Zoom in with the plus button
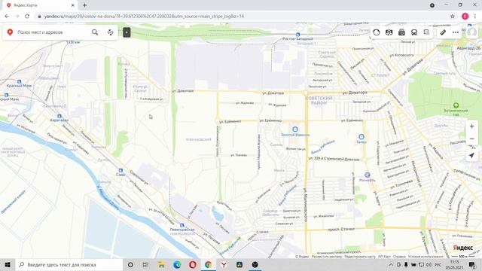 pos(472,126)
